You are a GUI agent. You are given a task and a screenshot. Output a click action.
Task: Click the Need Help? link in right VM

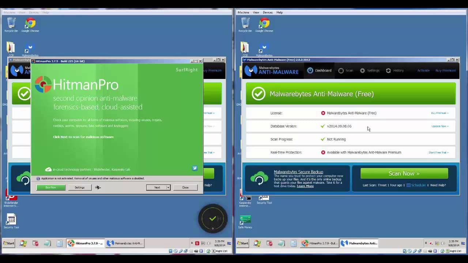click(438, 185)
